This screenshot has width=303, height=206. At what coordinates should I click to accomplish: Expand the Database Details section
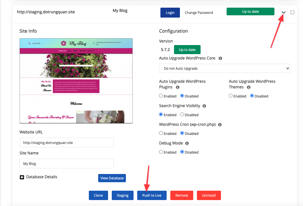(x=22, y=177)
